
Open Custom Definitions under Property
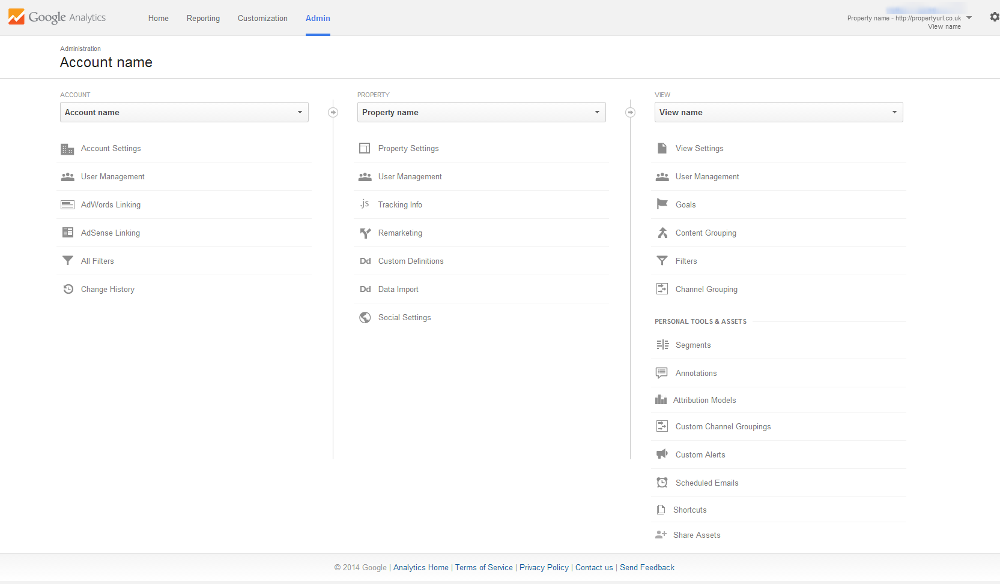pos(411,261)
